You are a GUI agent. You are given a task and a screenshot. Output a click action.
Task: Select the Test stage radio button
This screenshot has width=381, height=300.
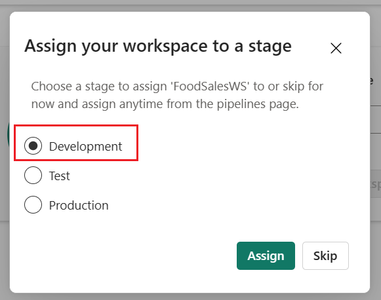click(33, 176)
